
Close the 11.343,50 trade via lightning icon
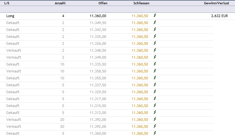(x=155, y=29)
